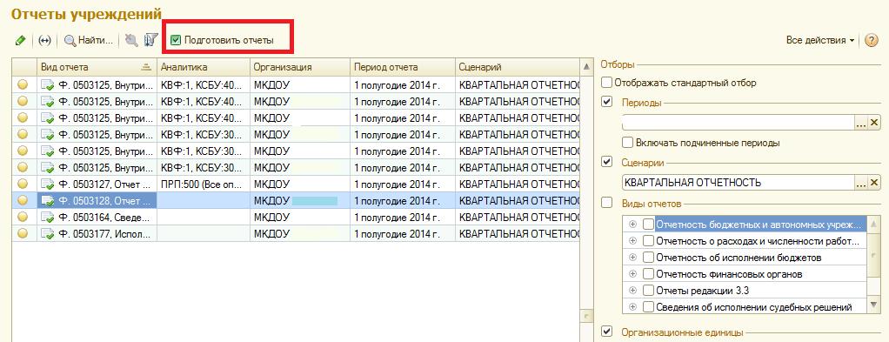The image size is (889, 342).
Task: Click the double-arrow (↔) toolbar icon
Action: [x=44, y=40]
